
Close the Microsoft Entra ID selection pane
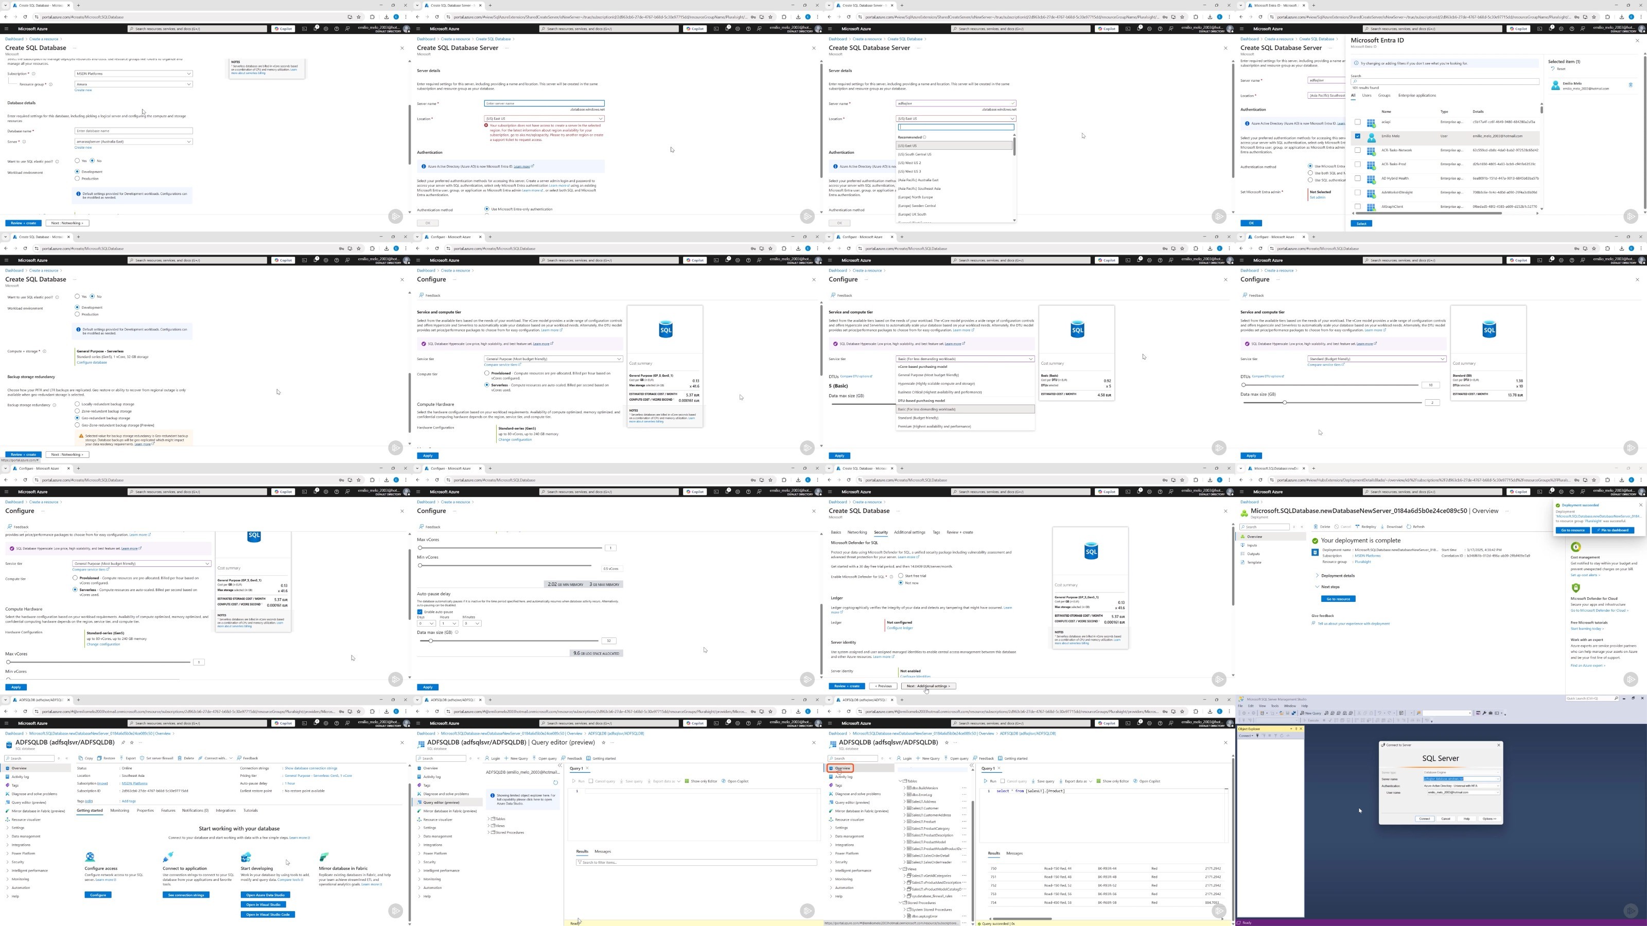click(1637, 40)
